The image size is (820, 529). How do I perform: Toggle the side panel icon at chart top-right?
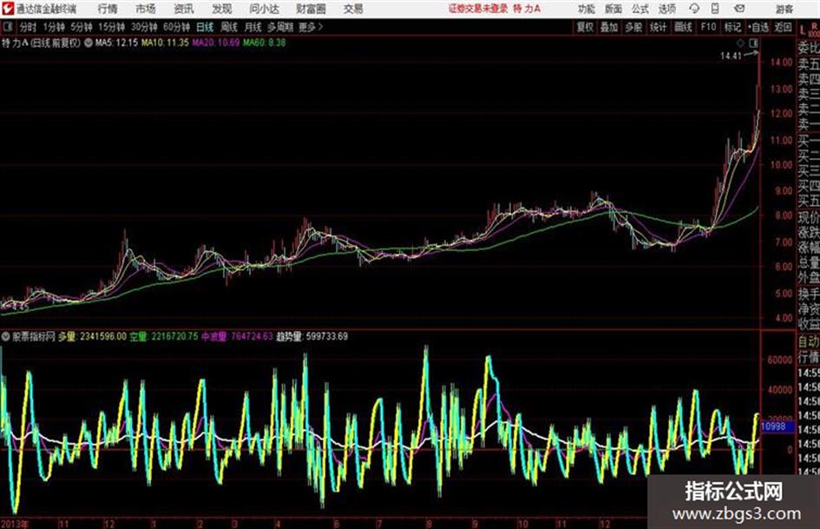(x=753, y=43)
